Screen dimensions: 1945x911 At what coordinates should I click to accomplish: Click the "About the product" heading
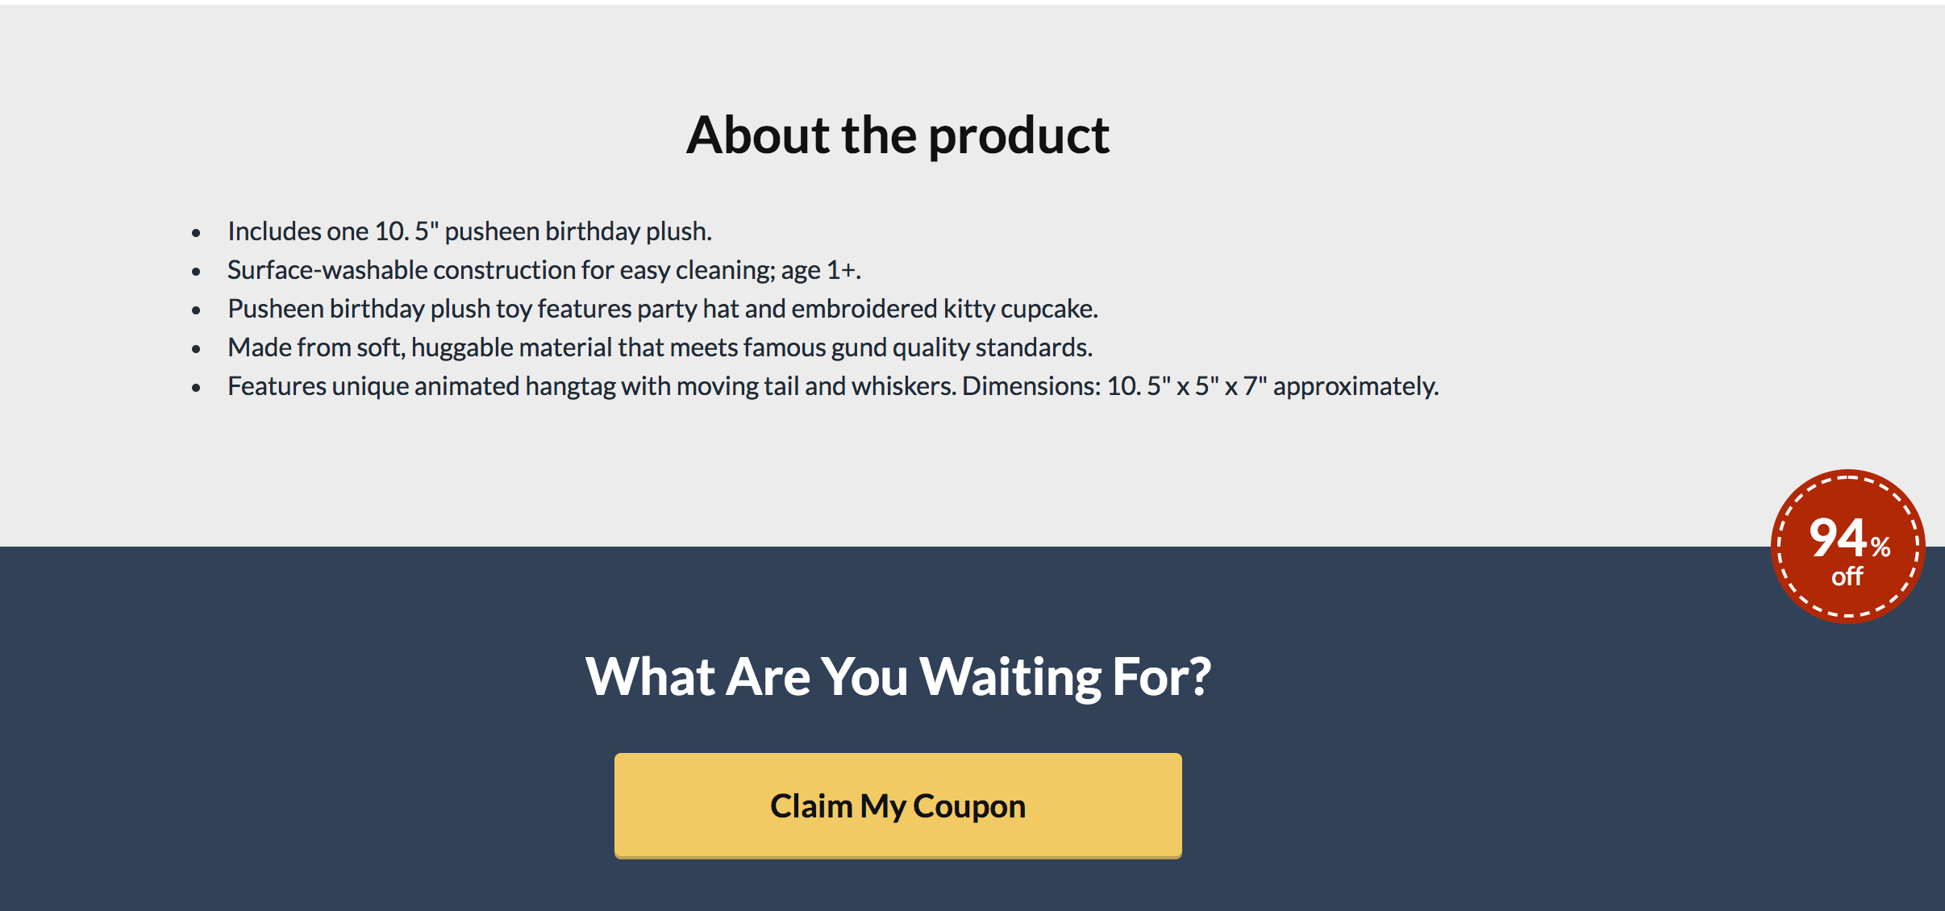coord(898,135)
